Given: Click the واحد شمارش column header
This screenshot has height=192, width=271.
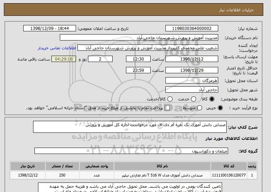Looking at the screenshot, I should tap(97, 166).
